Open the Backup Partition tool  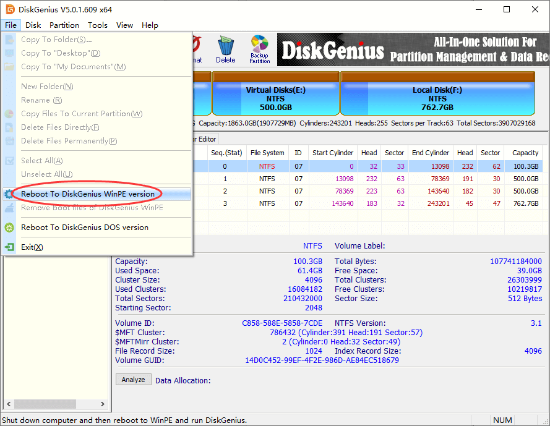260,49
